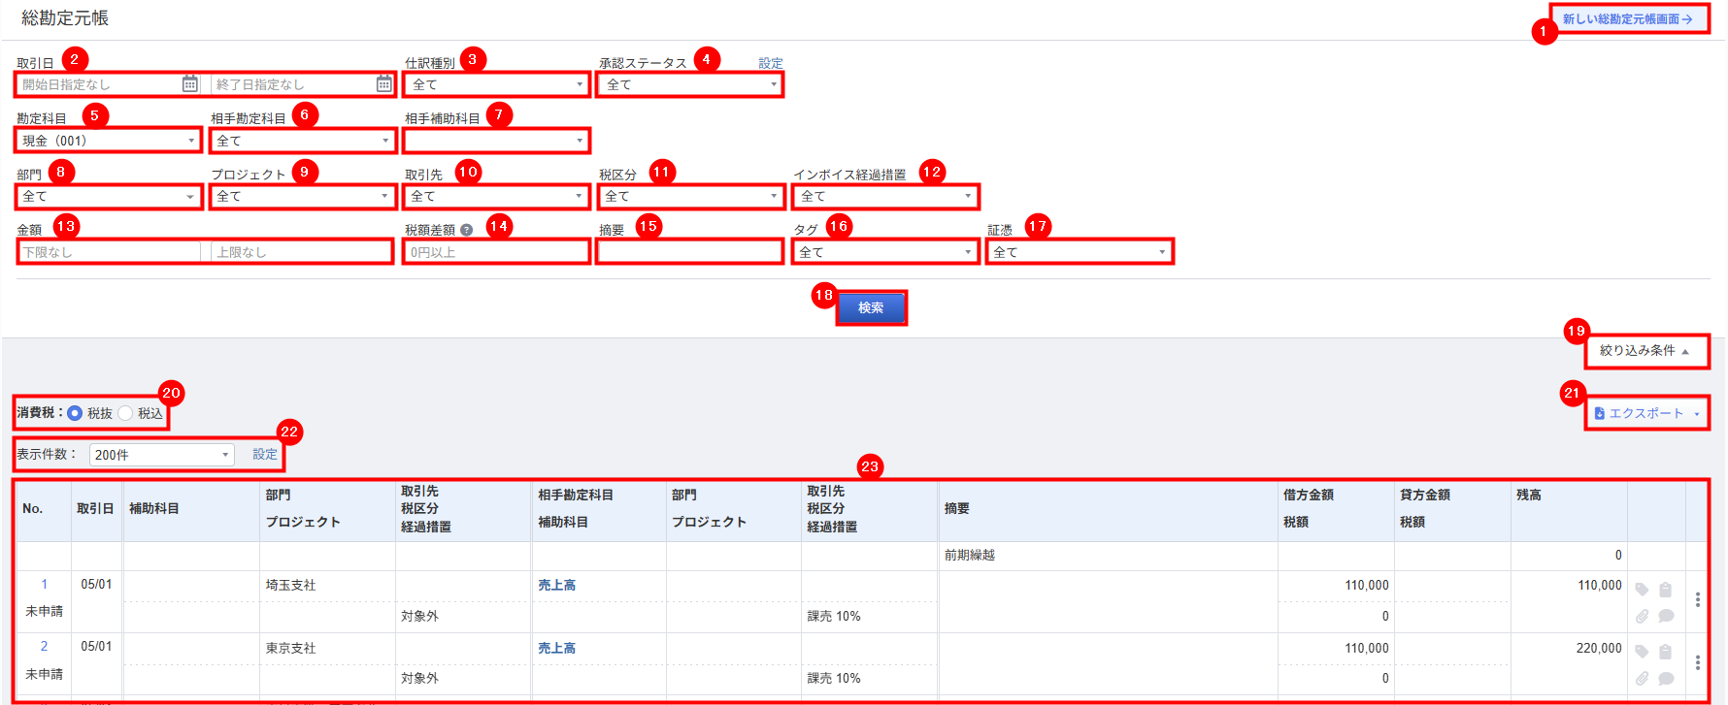Image resolution: width=1728 pixels, height=705 pixels.
Task: Expand the 表示件数 200件 dropdown
Action: click(x=161, y=455)
